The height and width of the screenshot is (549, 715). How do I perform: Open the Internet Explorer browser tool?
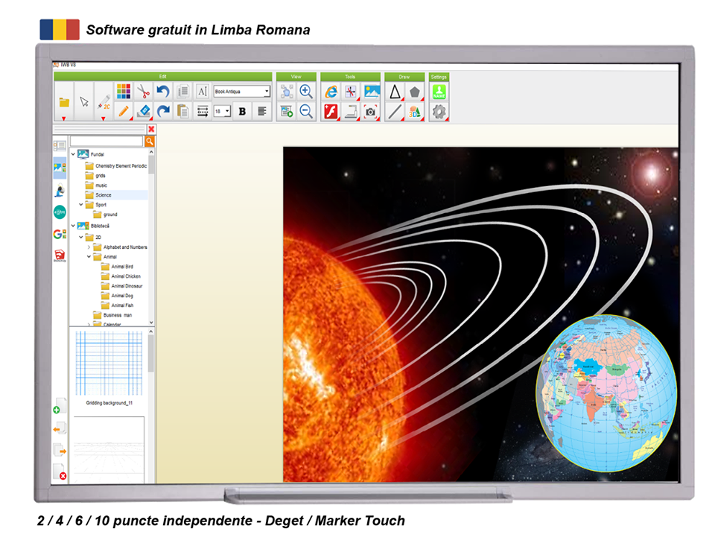click(x=331, y=92)
